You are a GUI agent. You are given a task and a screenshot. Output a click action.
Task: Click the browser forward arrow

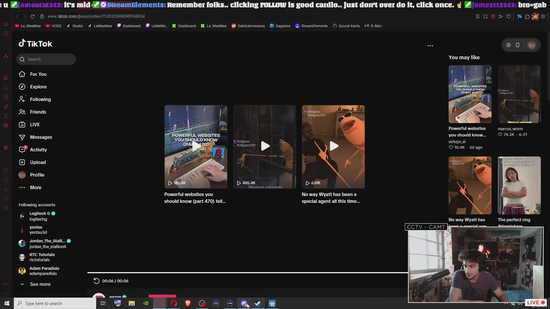pyautogui.click(x=24, y=16)
